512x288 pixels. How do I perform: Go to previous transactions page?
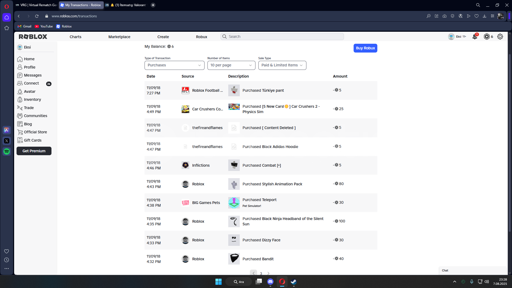[x=253, y=273]
